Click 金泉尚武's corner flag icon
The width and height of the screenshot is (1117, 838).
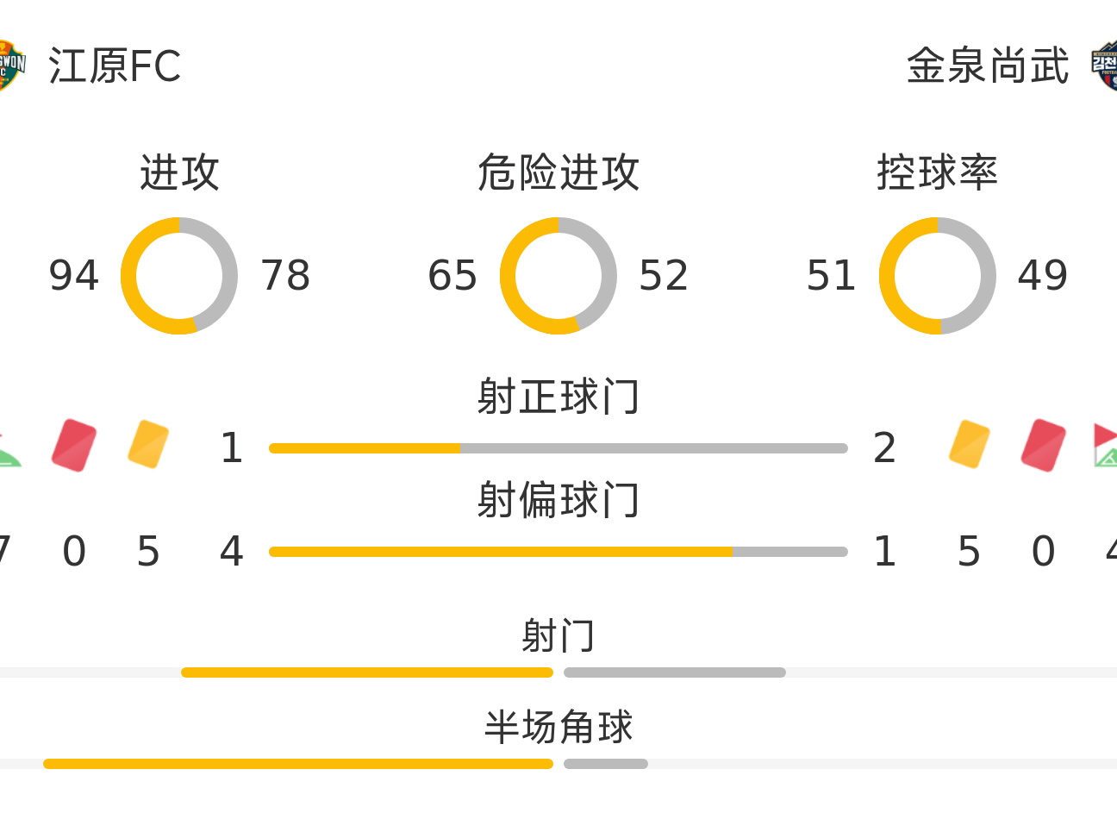tap(1106, 446)
